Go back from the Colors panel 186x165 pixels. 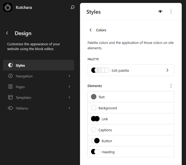[x=90, y=30]
